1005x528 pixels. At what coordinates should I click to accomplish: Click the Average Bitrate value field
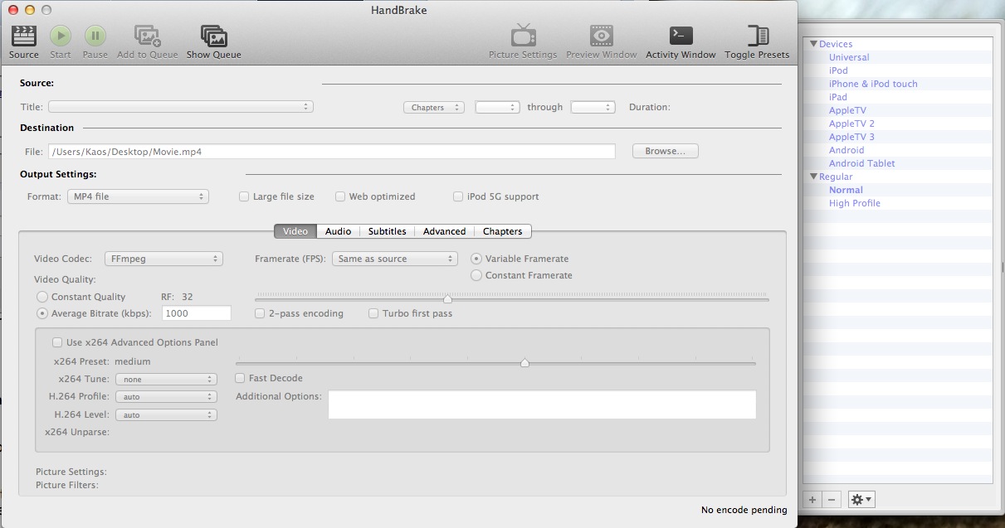[197, 313]
